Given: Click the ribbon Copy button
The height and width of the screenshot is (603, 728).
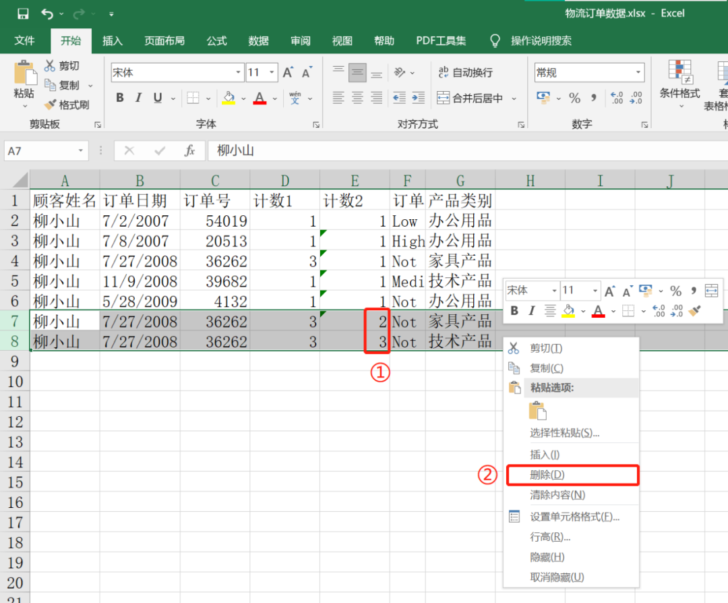Looking at the screenshot, I should [62, 85].
